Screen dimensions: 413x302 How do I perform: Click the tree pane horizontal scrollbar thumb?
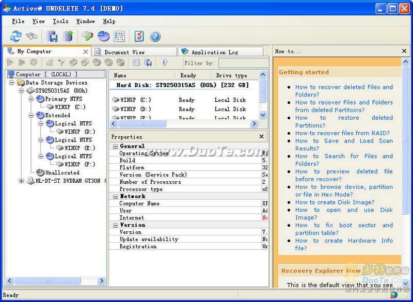[47, 281]
